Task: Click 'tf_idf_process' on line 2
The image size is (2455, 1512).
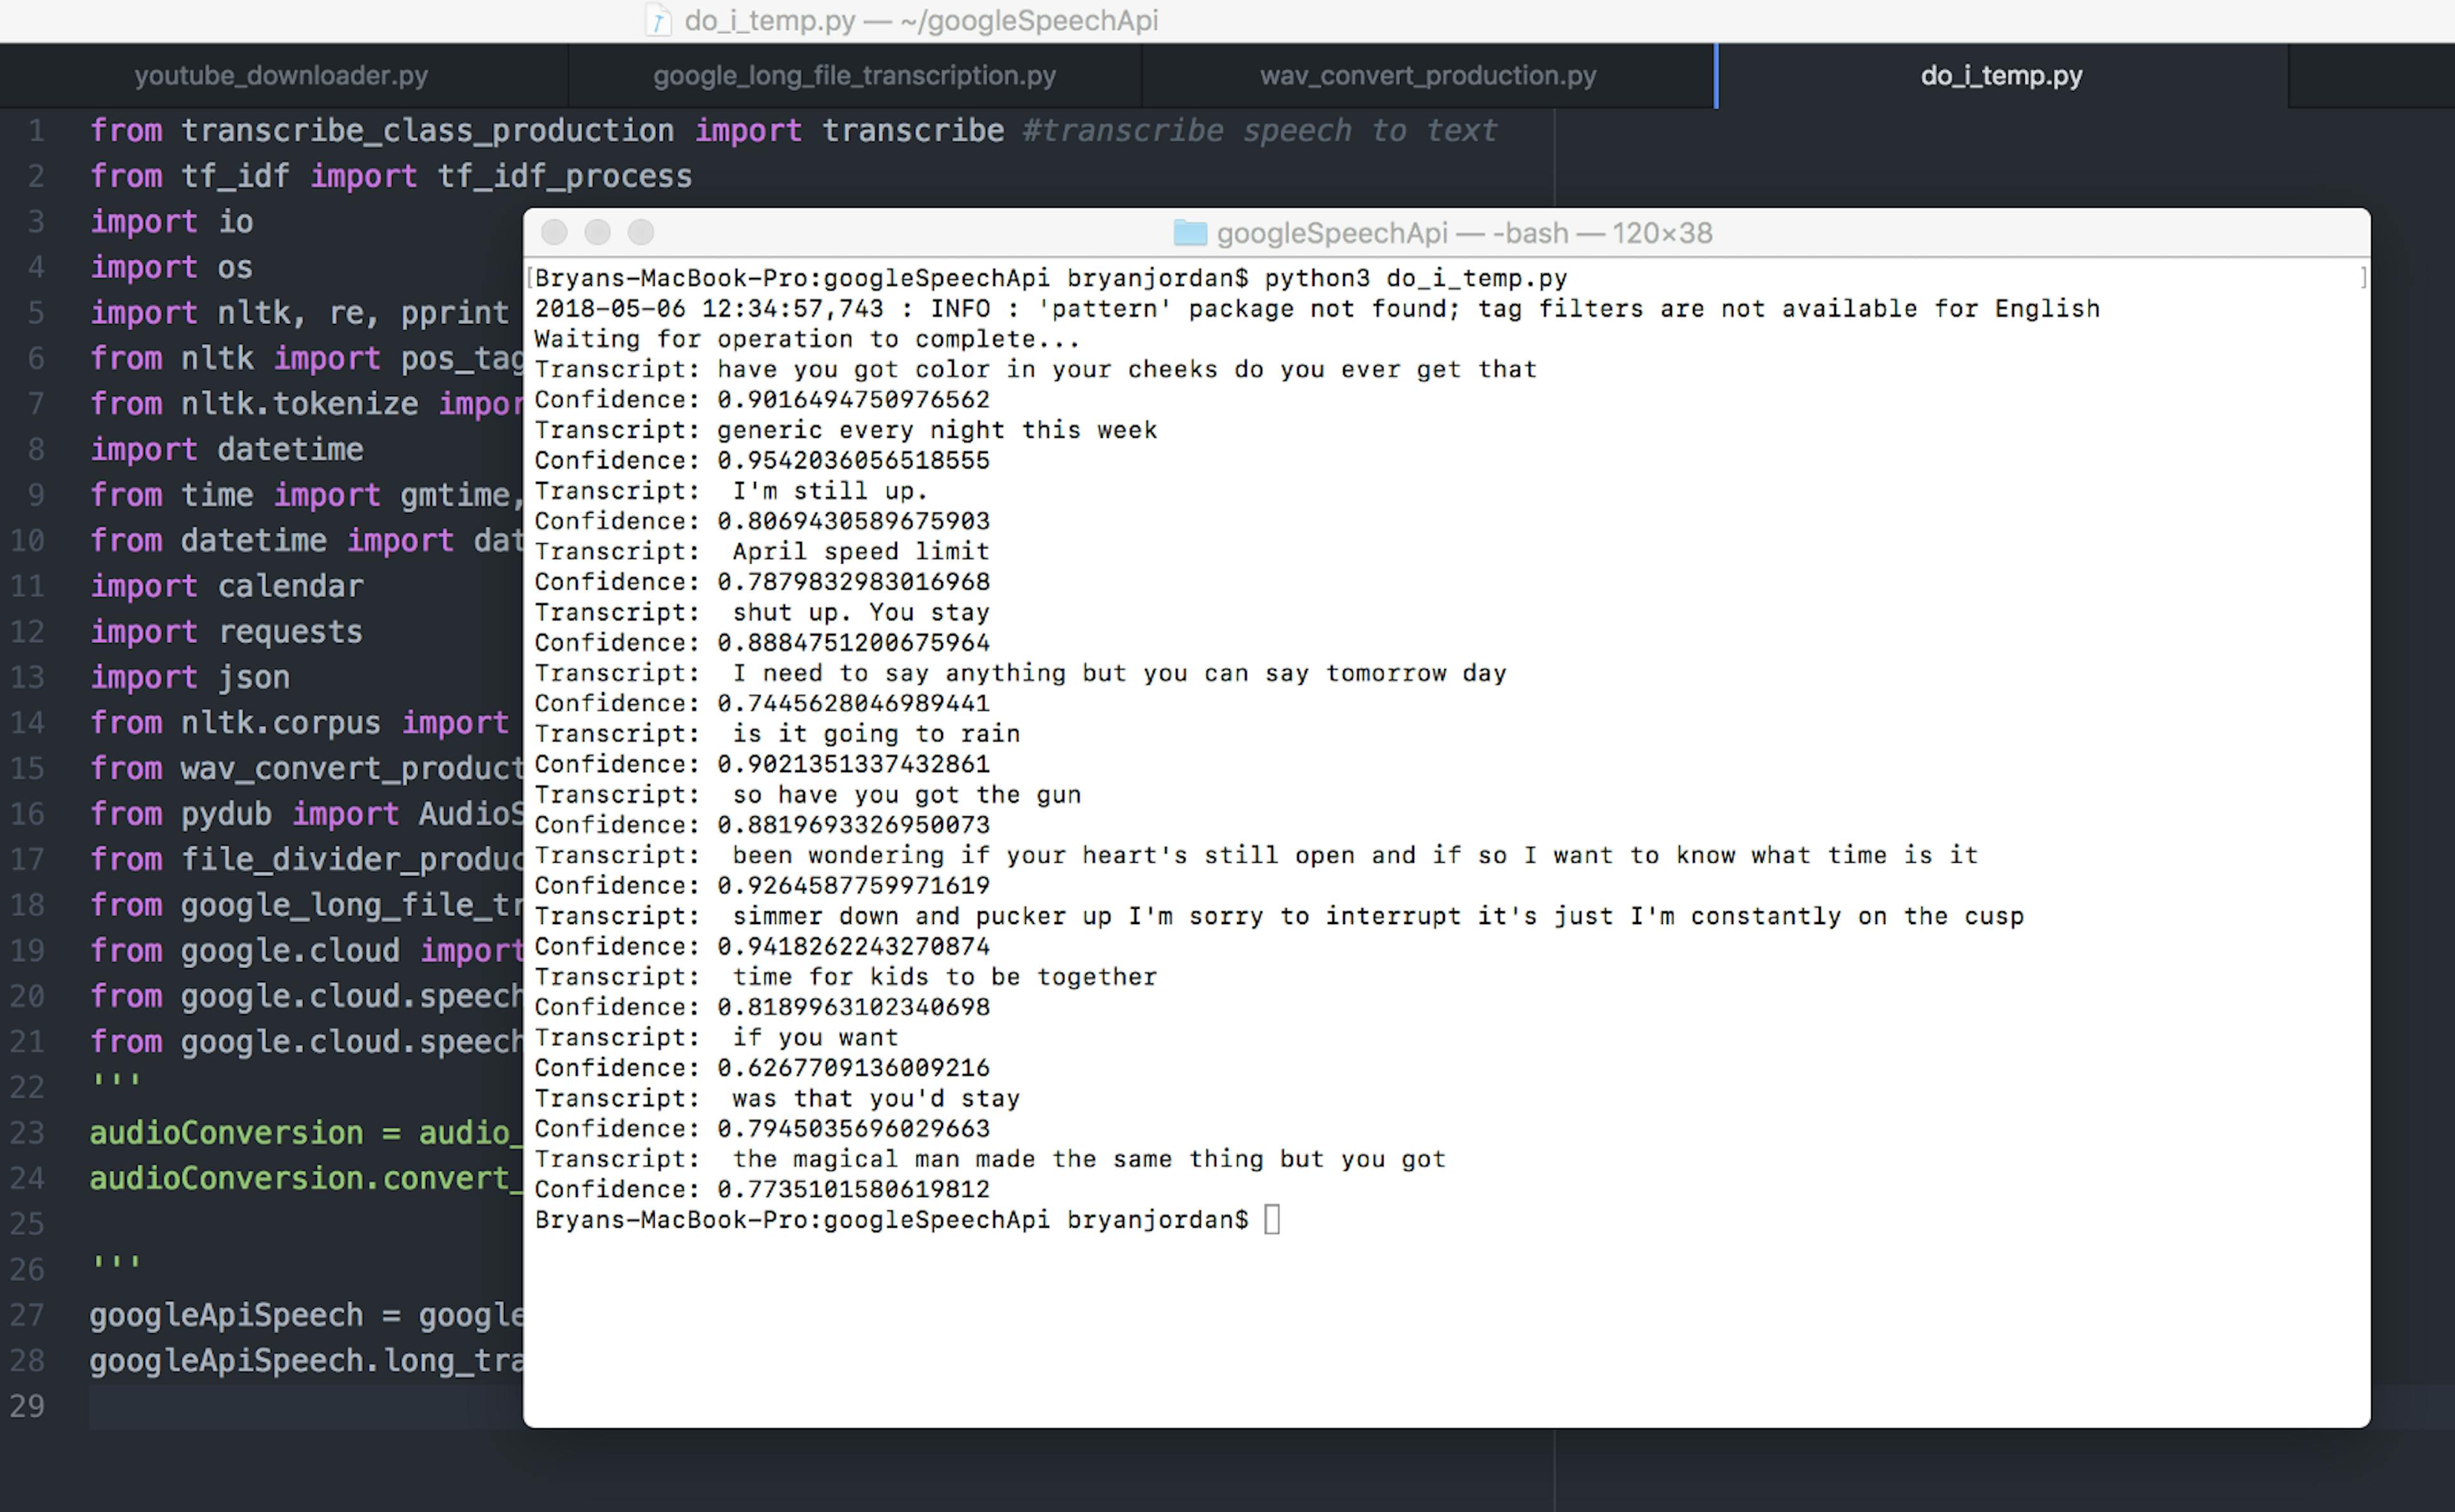Action: pyautogui.click(x=565, y=177)
